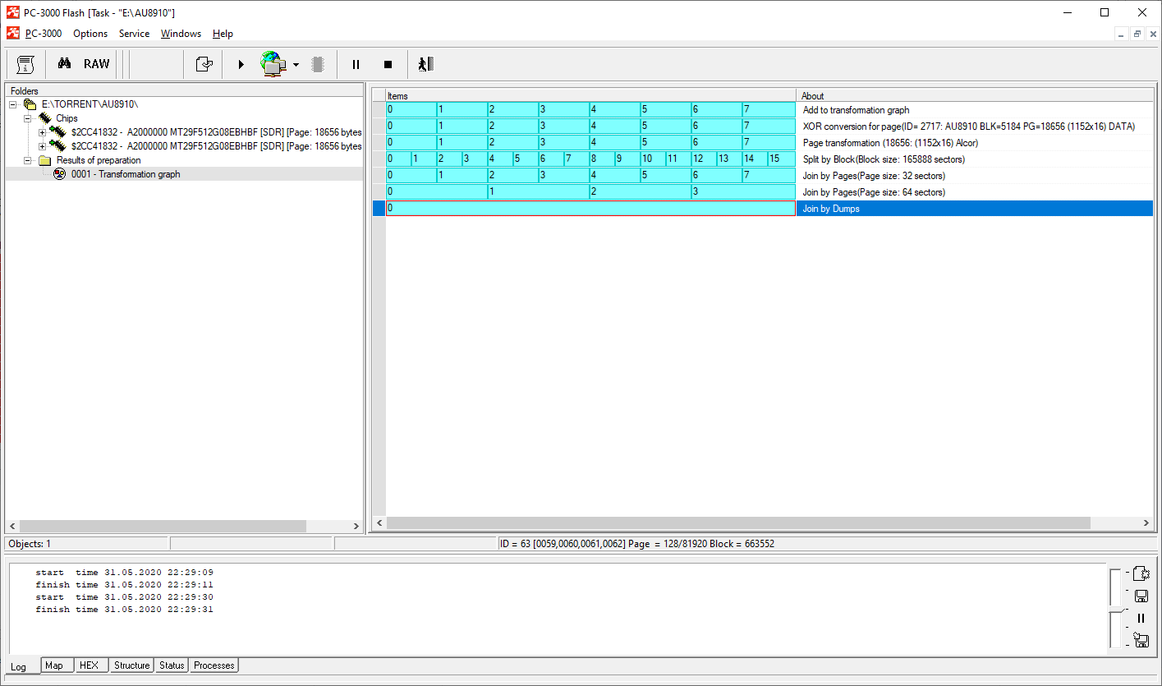Open dropdown arrow beside the globe icon
The image size is (1162, 686).
(x=296, y=65)
